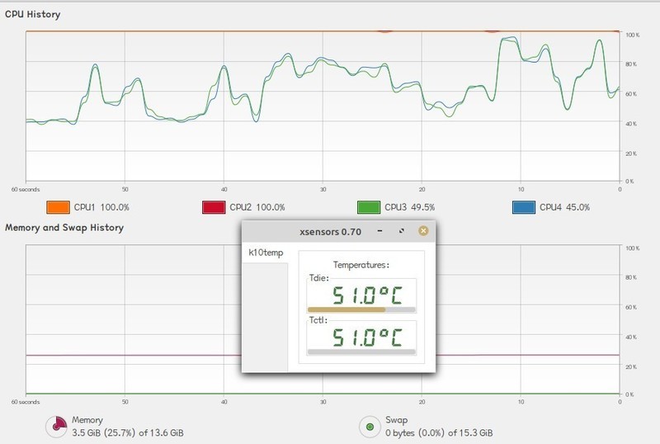Image resolution: width=660 pixels, height=444 pixels.
Task: Click the Tctl: label
Action: (318, 320)
